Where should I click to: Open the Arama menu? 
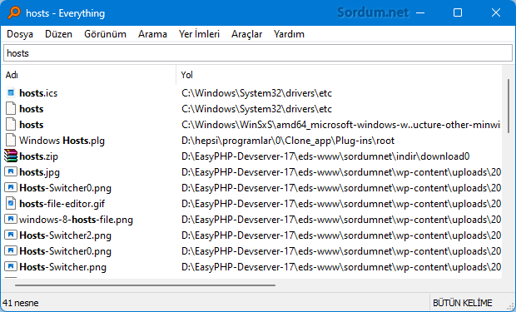click(x=152, y=34)
